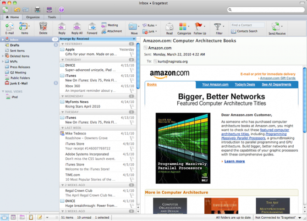The height and width of the screenshot is (221, 307).
Task: Click the Learn more link
Action: tap(234, 161)
